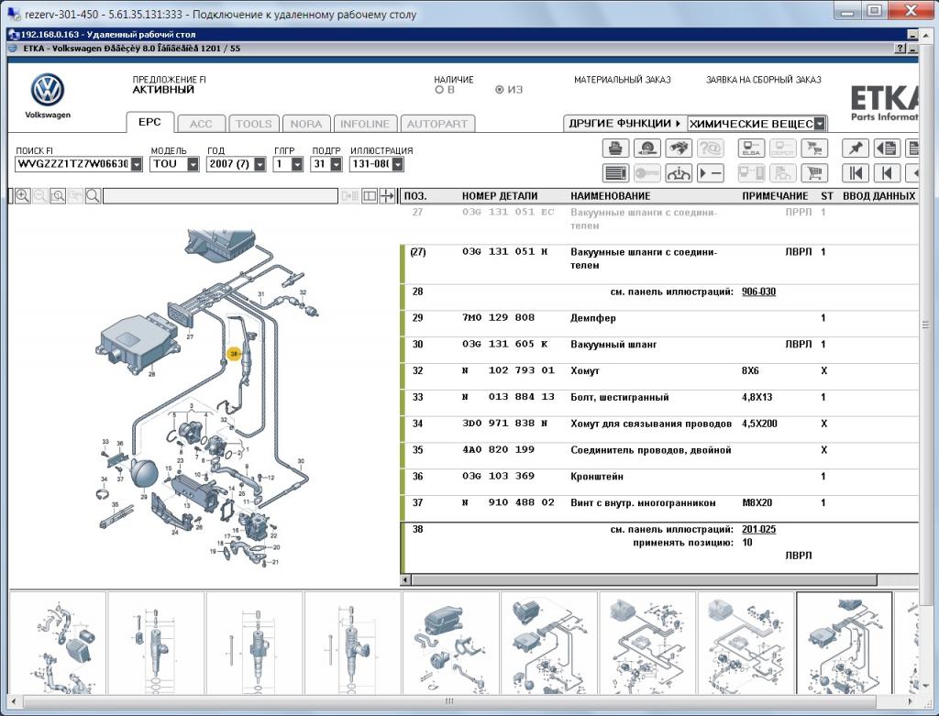Open the AUTOPART tab

point(437,124)
